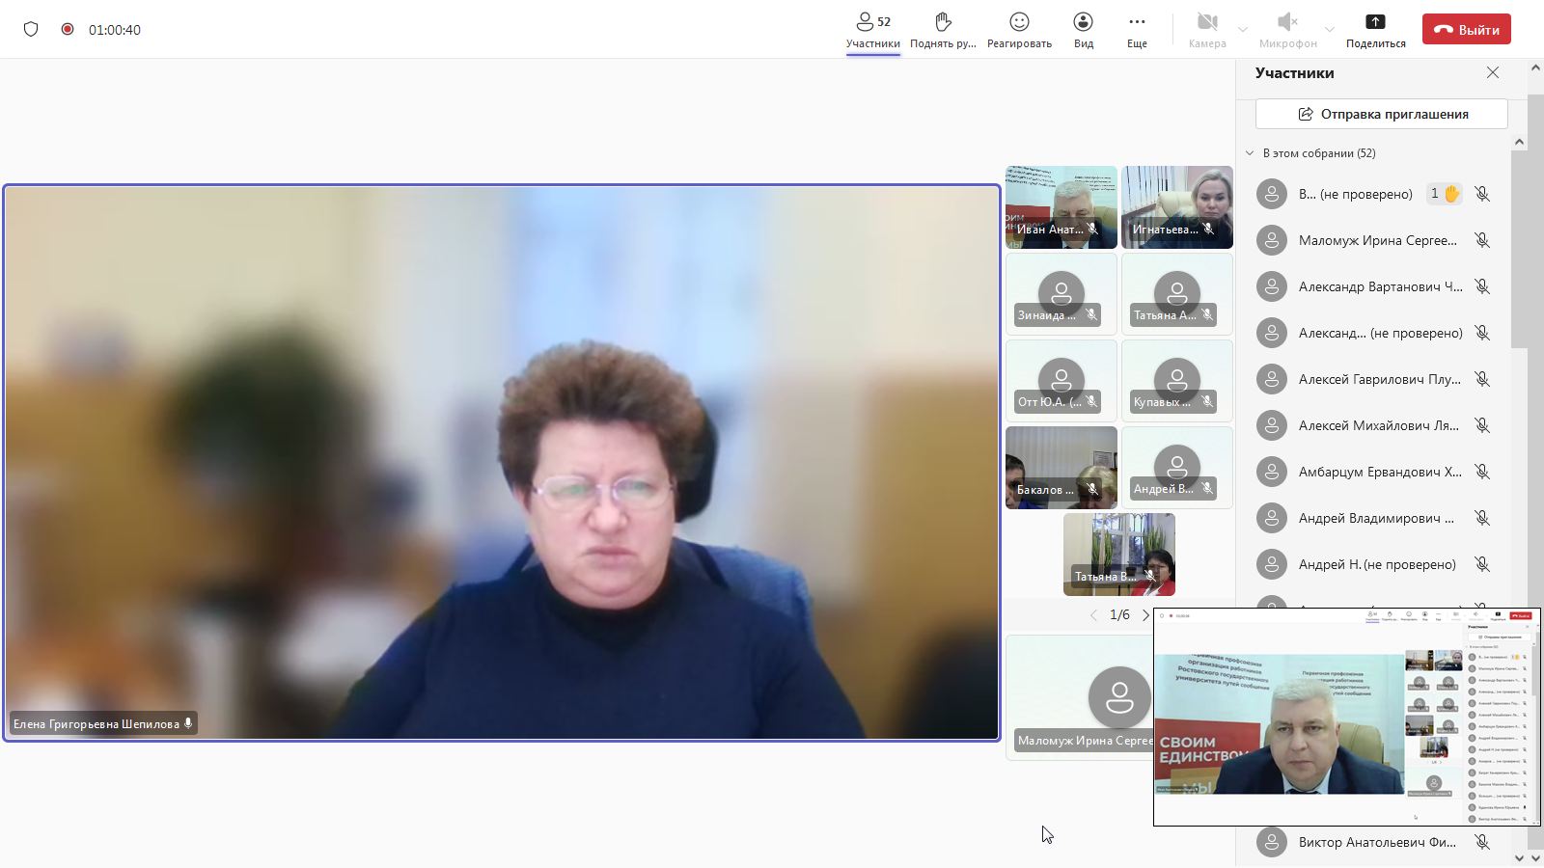Click the shield security icon
1544x868 pixels.
pyautogui.click(x=31, y=29)
